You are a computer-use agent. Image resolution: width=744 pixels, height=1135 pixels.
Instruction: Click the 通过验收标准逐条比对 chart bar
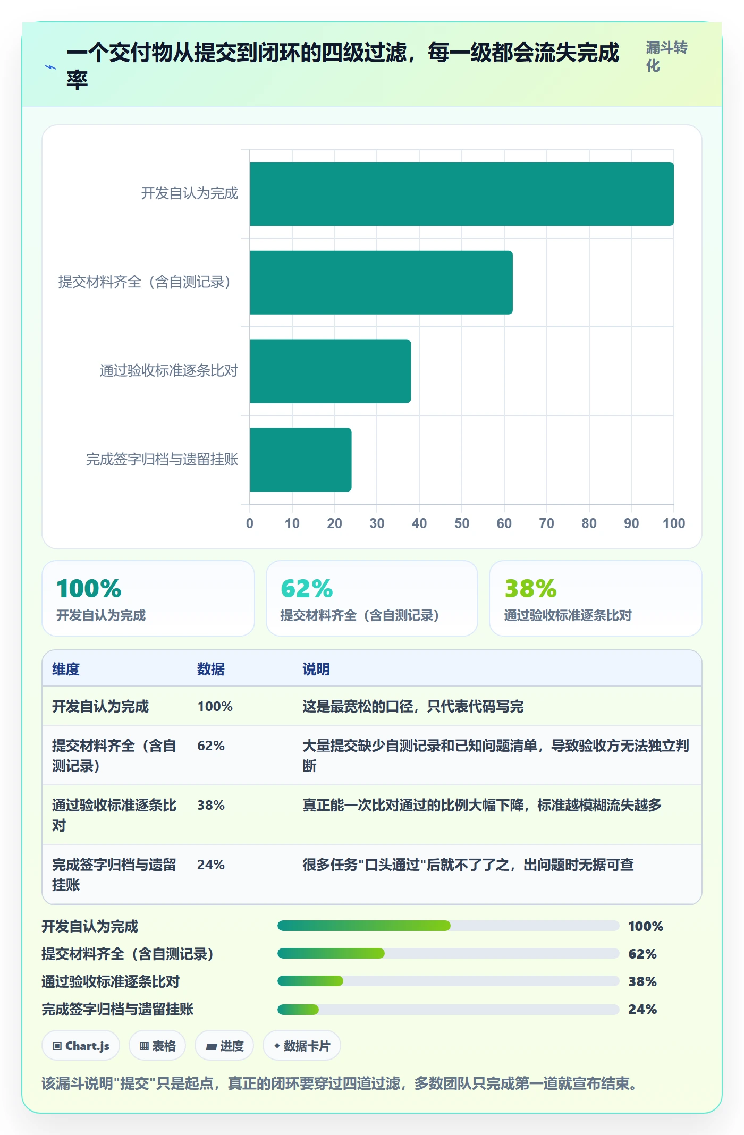330,371
